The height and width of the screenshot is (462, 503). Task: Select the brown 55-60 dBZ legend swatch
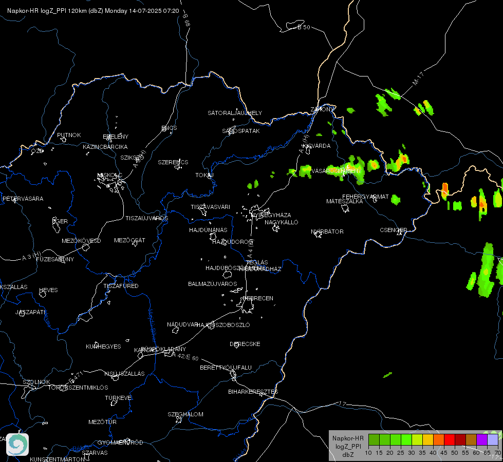click(471, 439)
